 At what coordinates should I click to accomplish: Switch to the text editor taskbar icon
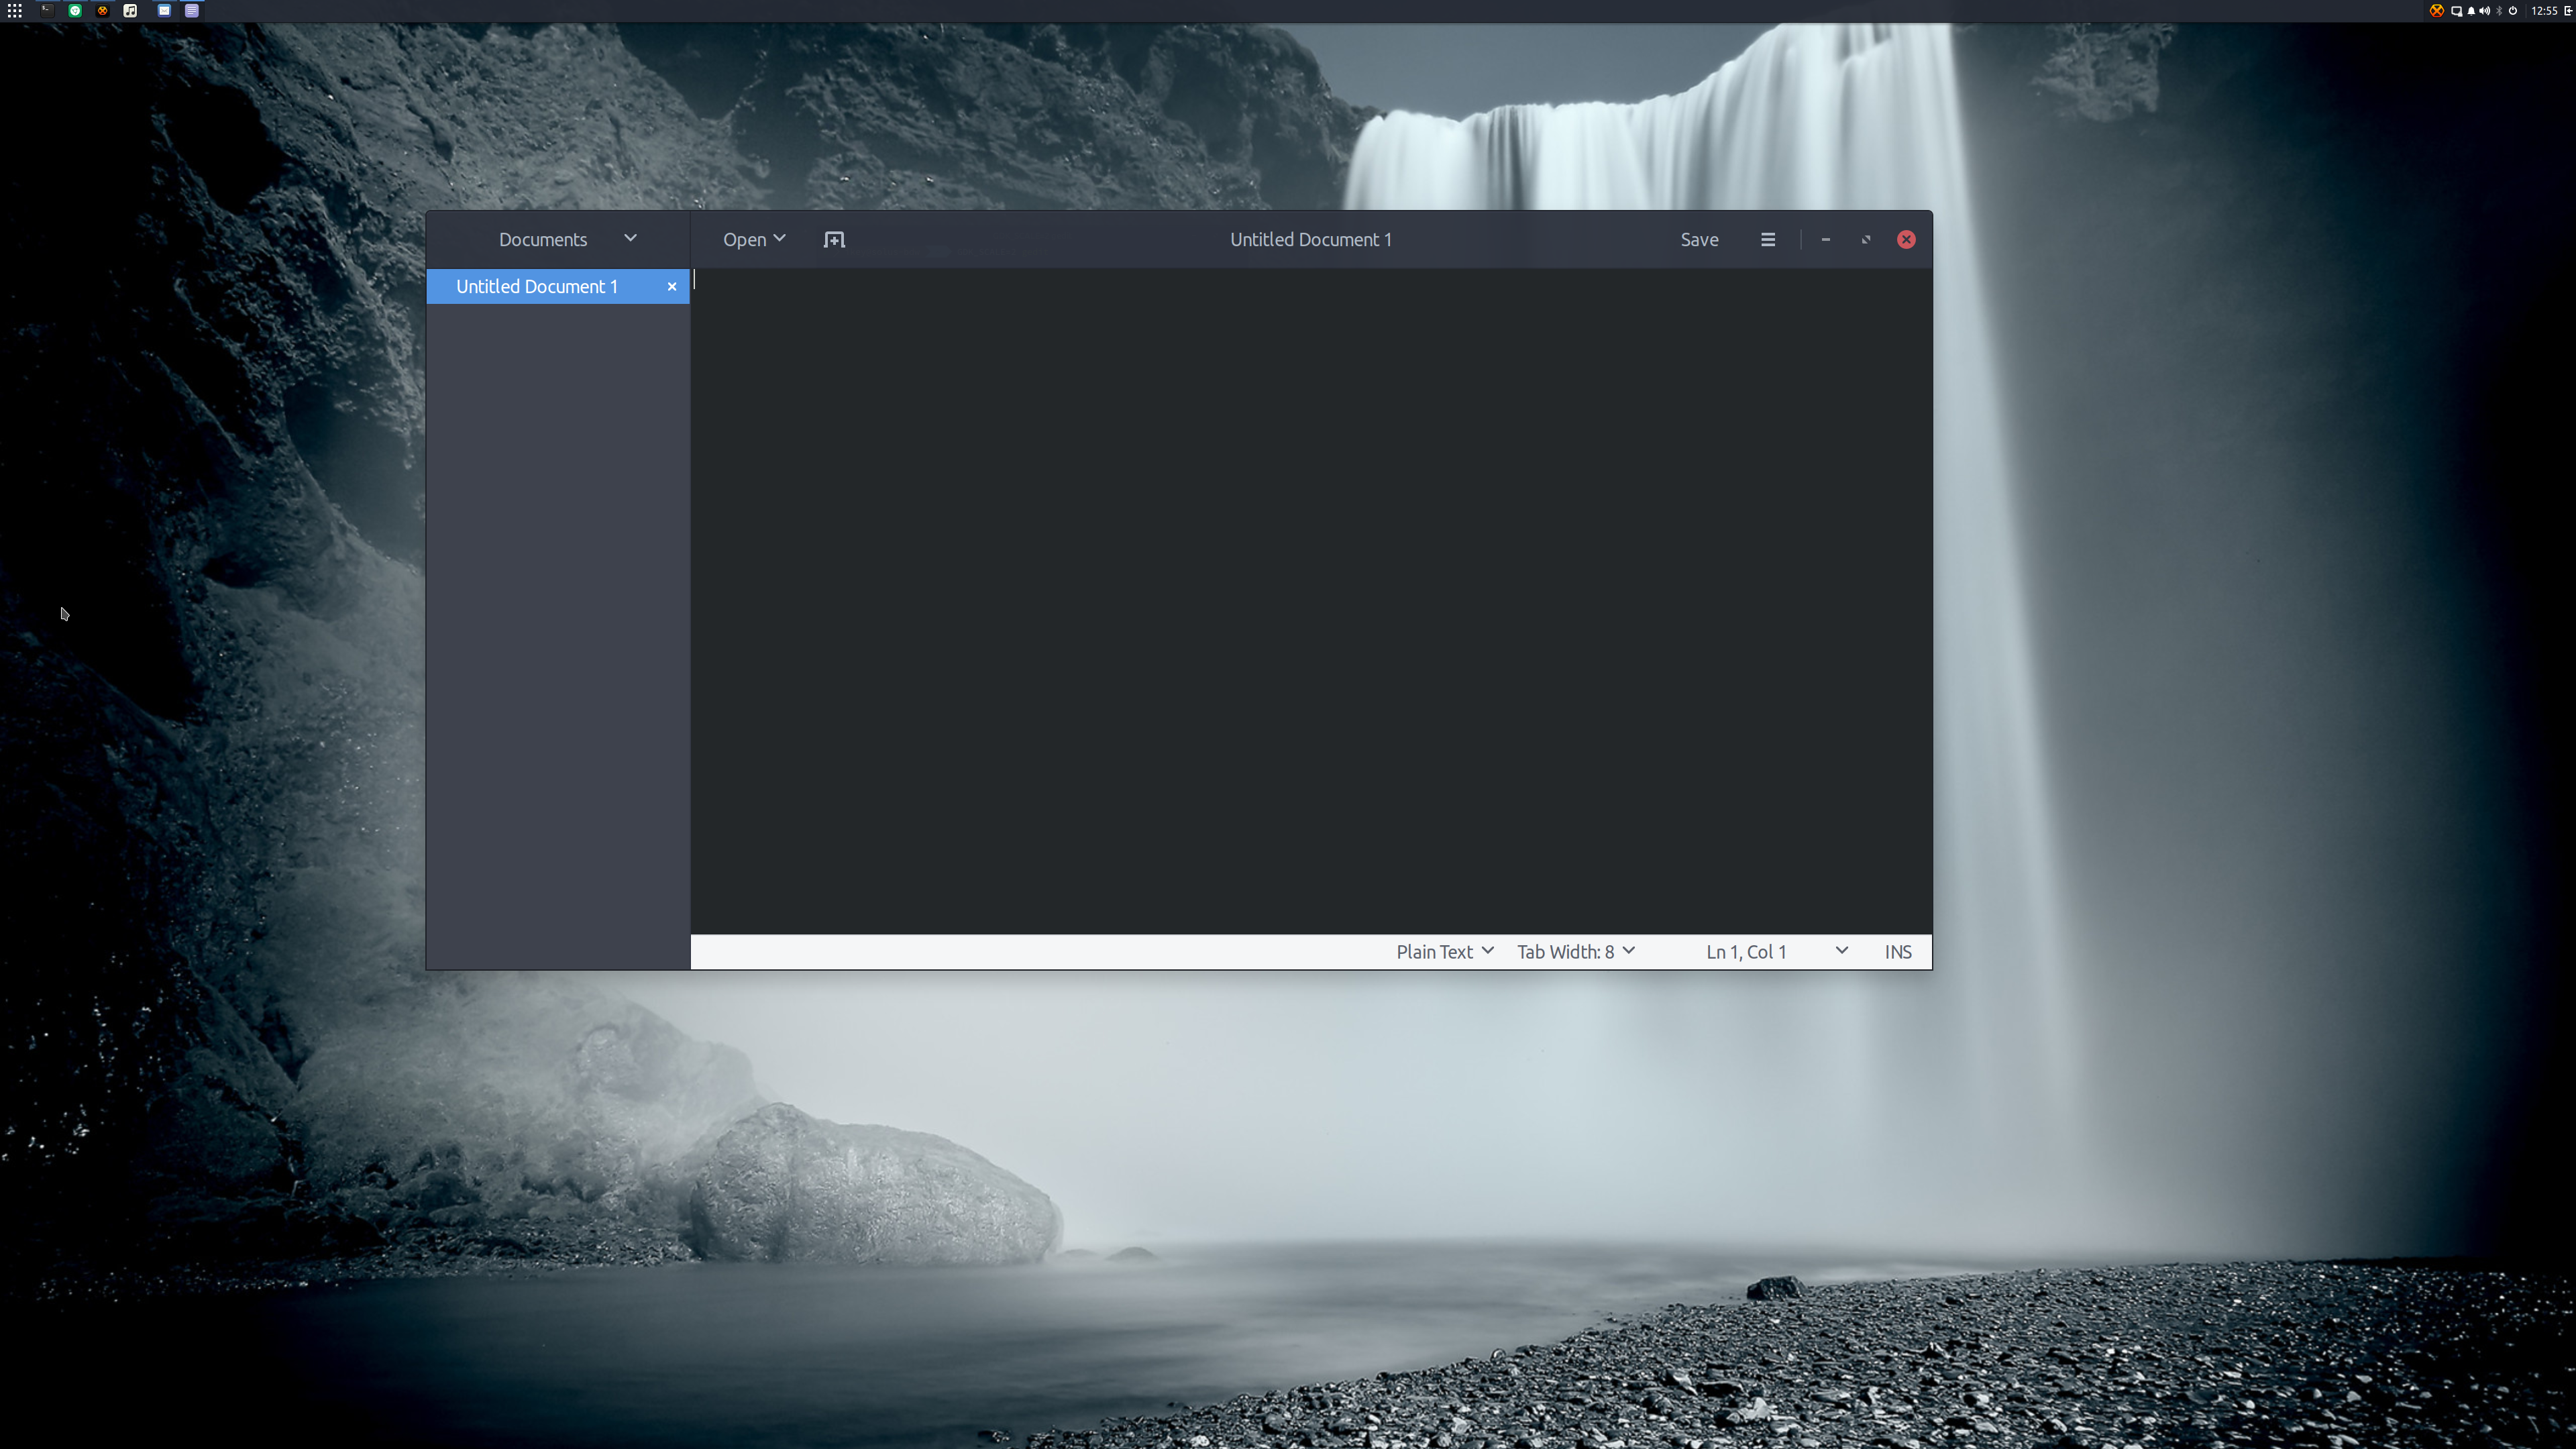[192, 11]
